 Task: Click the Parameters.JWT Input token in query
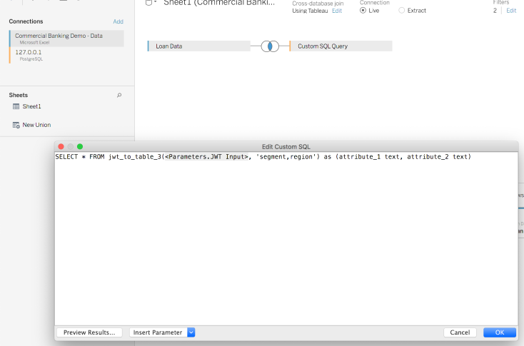(207, 157)
